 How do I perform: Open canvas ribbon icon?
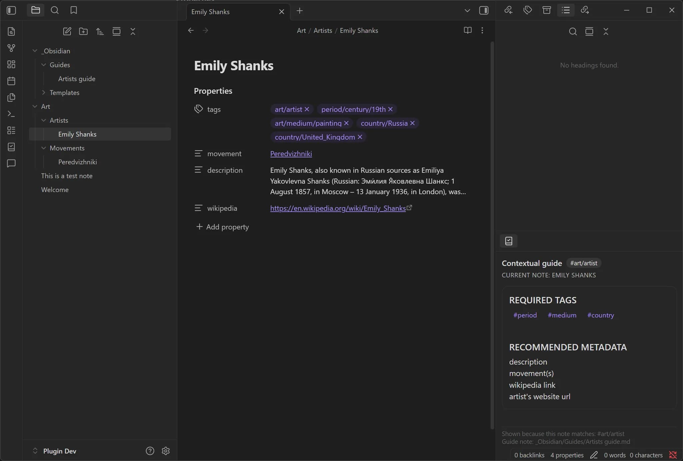click(x=11, y=64)
